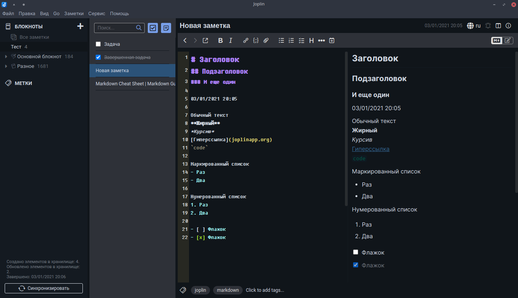518x298 pixels.
Task: Open the ru spellcheck language dropdown
Action: pos(474,26)
